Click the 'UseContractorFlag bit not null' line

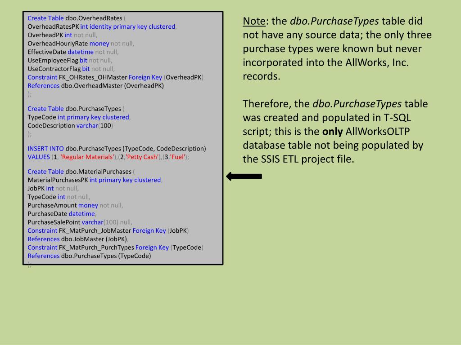coord(71,69)
